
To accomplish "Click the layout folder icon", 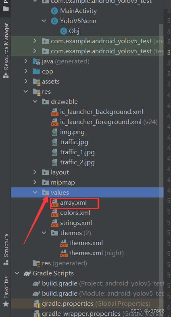I will coord(46,172).
